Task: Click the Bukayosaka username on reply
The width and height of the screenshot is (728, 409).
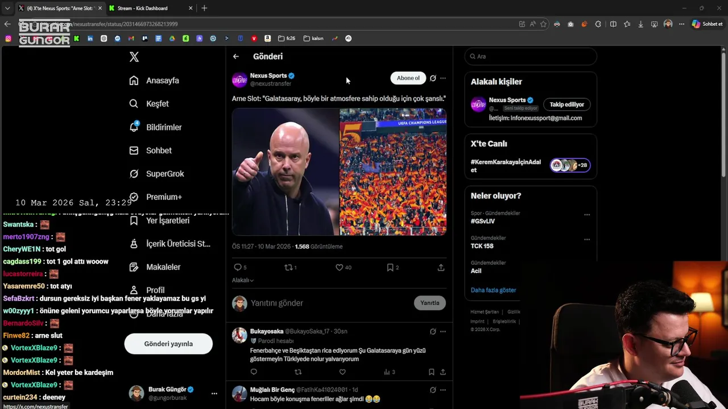Action: coord(267,331)
